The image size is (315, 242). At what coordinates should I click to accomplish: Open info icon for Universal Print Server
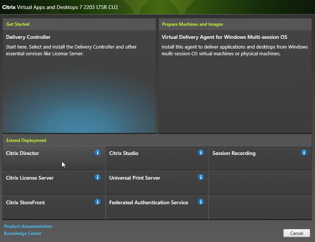click(201, 177)
